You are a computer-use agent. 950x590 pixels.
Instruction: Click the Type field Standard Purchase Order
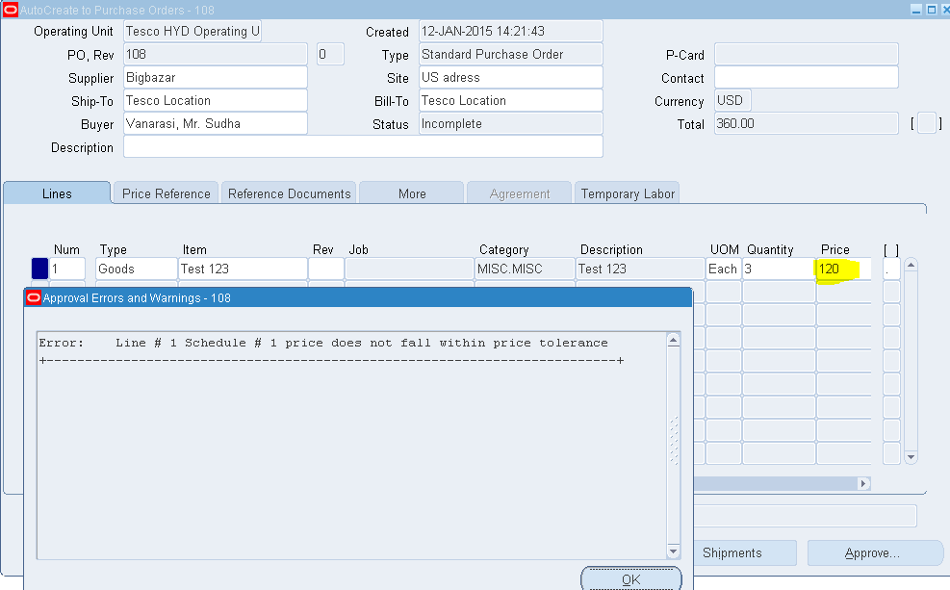[x=511, y=55]
